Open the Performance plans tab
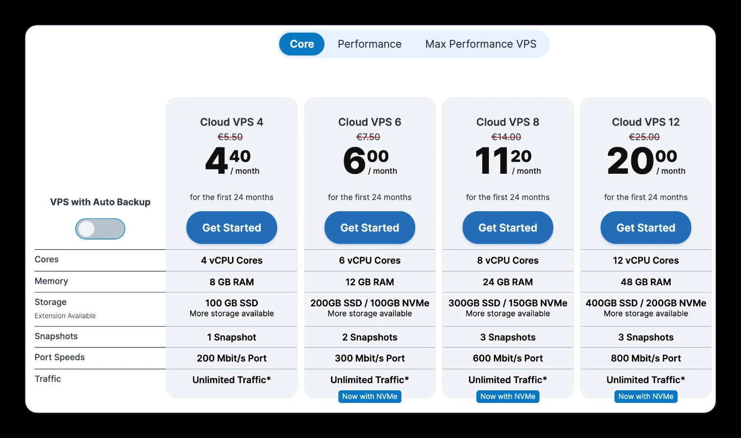Viewport: 741px width, 438px height. pyautogui.click(x=370, y=44)
